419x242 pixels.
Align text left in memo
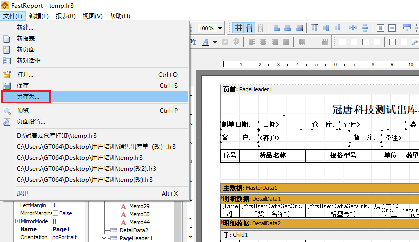[x=252, y=42]
